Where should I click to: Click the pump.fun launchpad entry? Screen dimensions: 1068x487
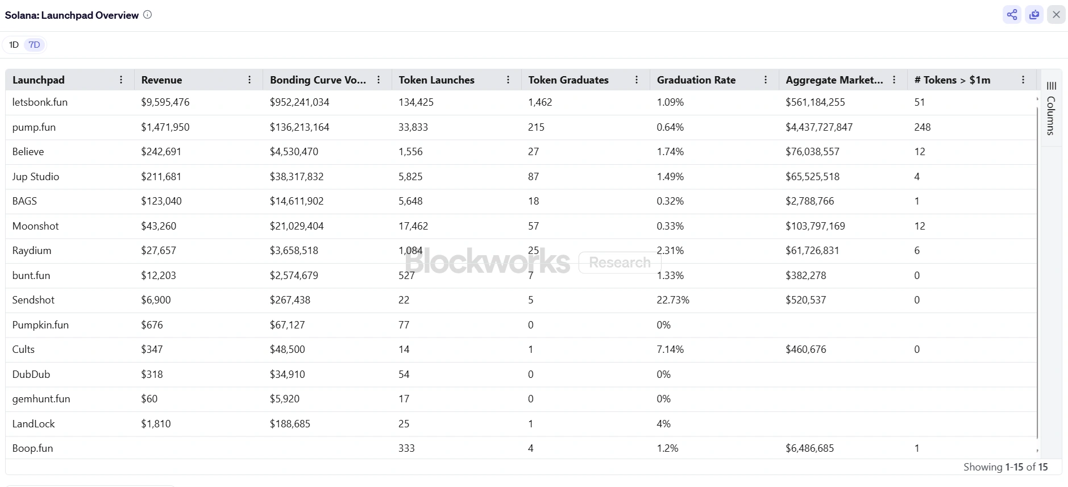pos(34,127)
